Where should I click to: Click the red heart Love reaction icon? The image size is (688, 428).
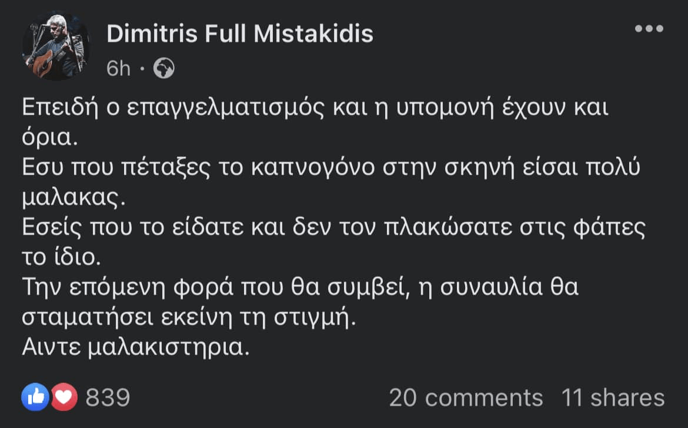click(x=65, y=398)
